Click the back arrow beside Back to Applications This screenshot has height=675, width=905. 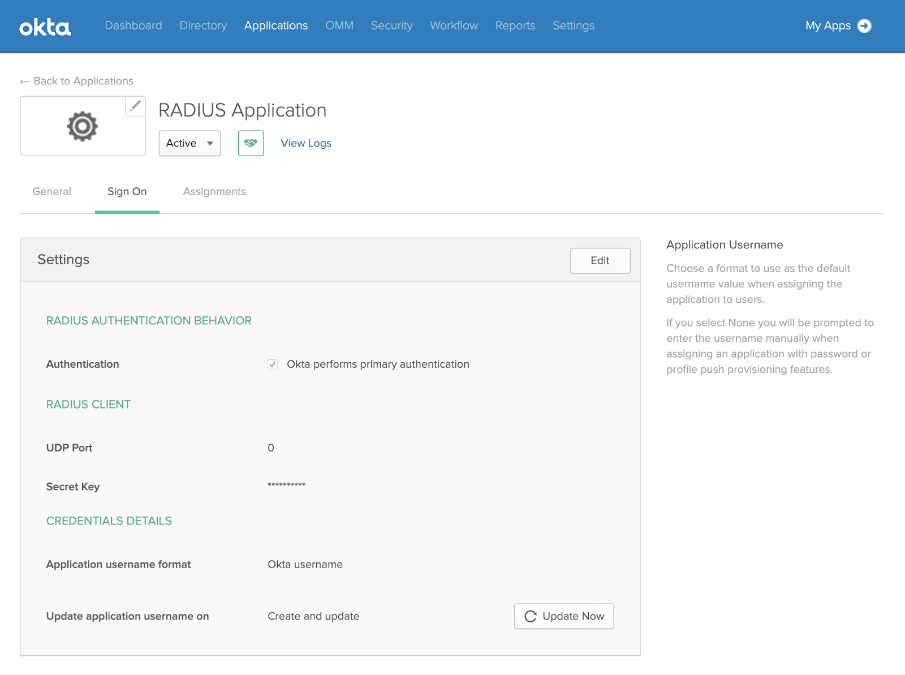[25, 81]
